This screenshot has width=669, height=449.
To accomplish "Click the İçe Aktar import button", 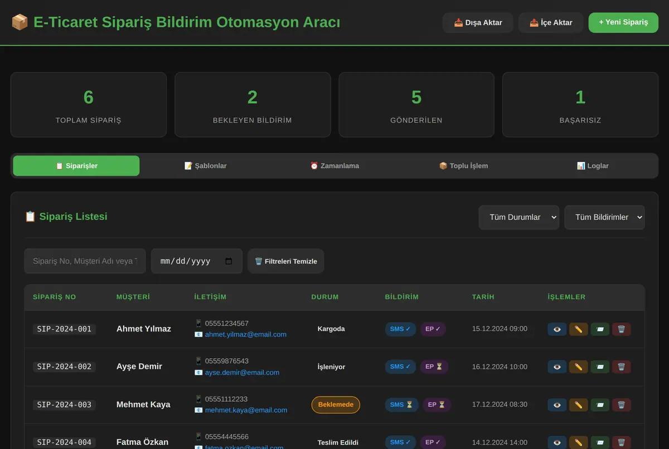I will [551, 23].
